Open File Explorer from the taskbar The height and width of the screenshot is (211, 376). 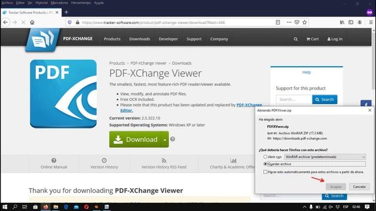pyautogui.click(x=56, y=207)
